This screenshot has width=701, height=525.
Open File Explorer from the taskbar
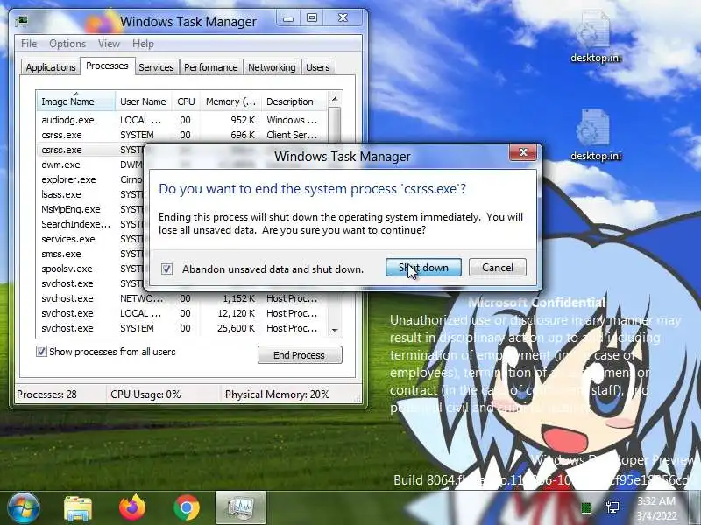pyautogui.click(x=78, y=507)
